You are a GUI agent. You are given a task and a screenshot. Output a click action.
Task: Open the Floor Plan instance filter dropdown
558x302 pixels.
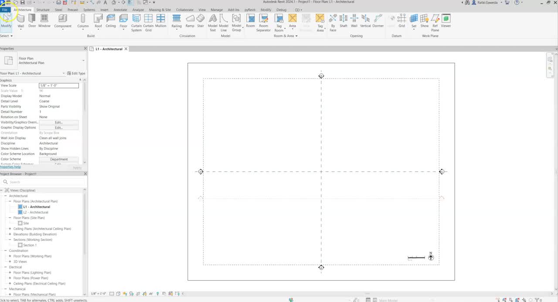[x=64, y=73]
